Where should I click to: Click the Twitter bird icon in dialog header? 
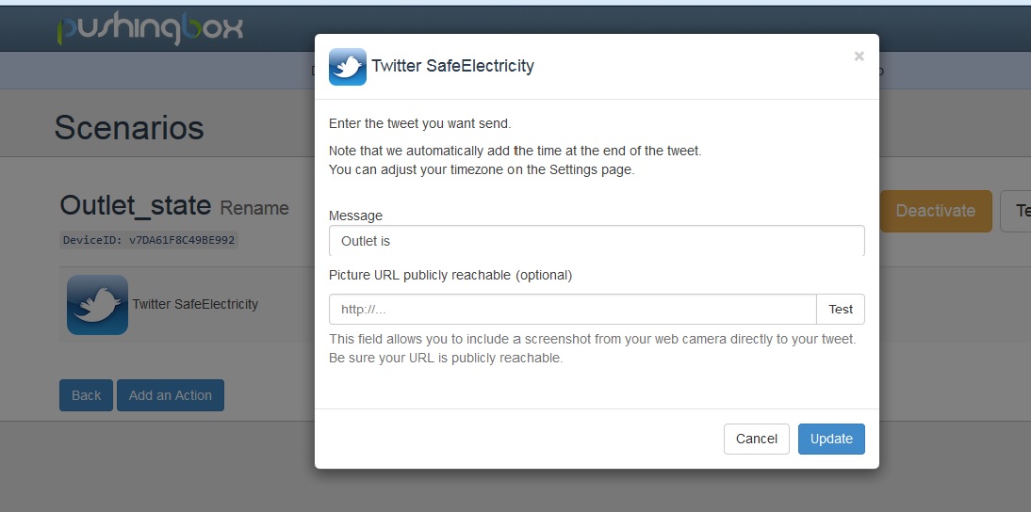pyautogui.click(x=348, y=67)
